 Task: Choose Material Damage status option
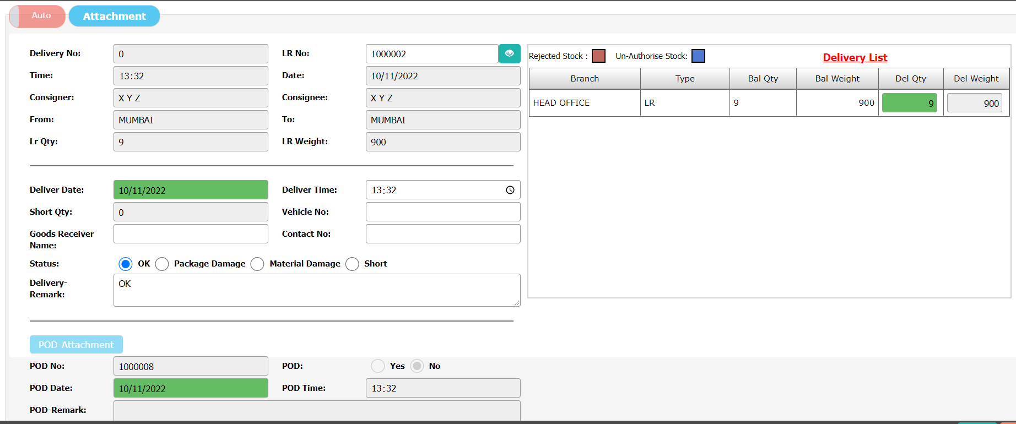(257, 264)
